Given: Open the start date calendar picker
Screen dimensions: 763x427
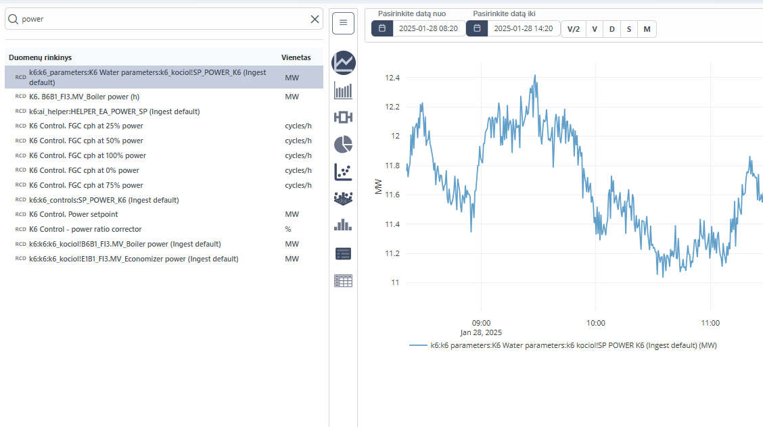Looking at the screenshot, I should (x=382, y=28).
